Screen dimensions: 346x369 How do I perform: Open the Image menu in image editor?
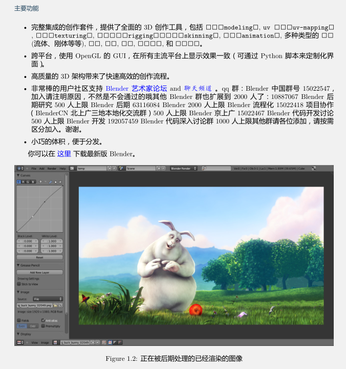click(x=45, y=343)
